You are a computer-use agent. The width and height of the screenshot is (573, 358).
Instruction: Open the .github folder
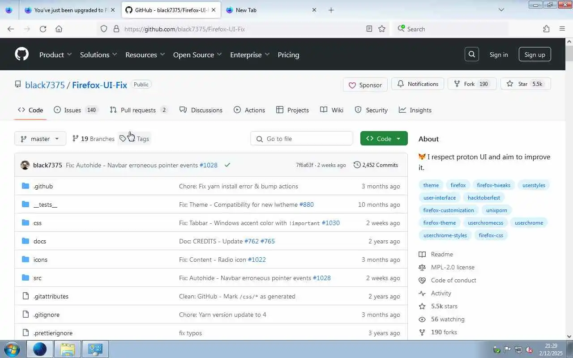tap(43, 186)
